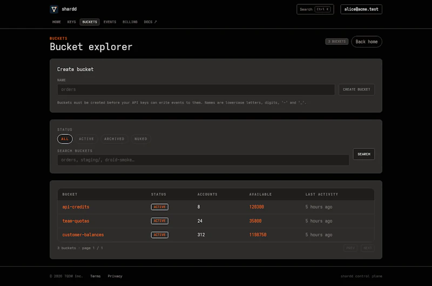The width and height of the screenshot is (432, 286).
Task: Filter buckets by NUKED status
Action: 141,139
